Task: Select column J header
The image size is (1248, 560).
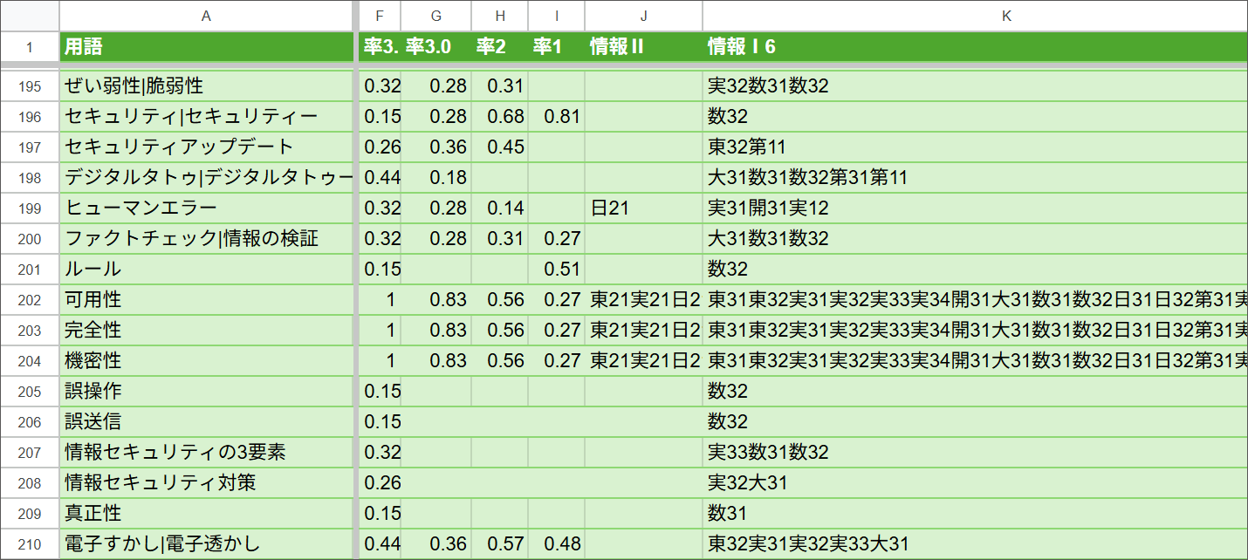Action: (x=644, y=16)
